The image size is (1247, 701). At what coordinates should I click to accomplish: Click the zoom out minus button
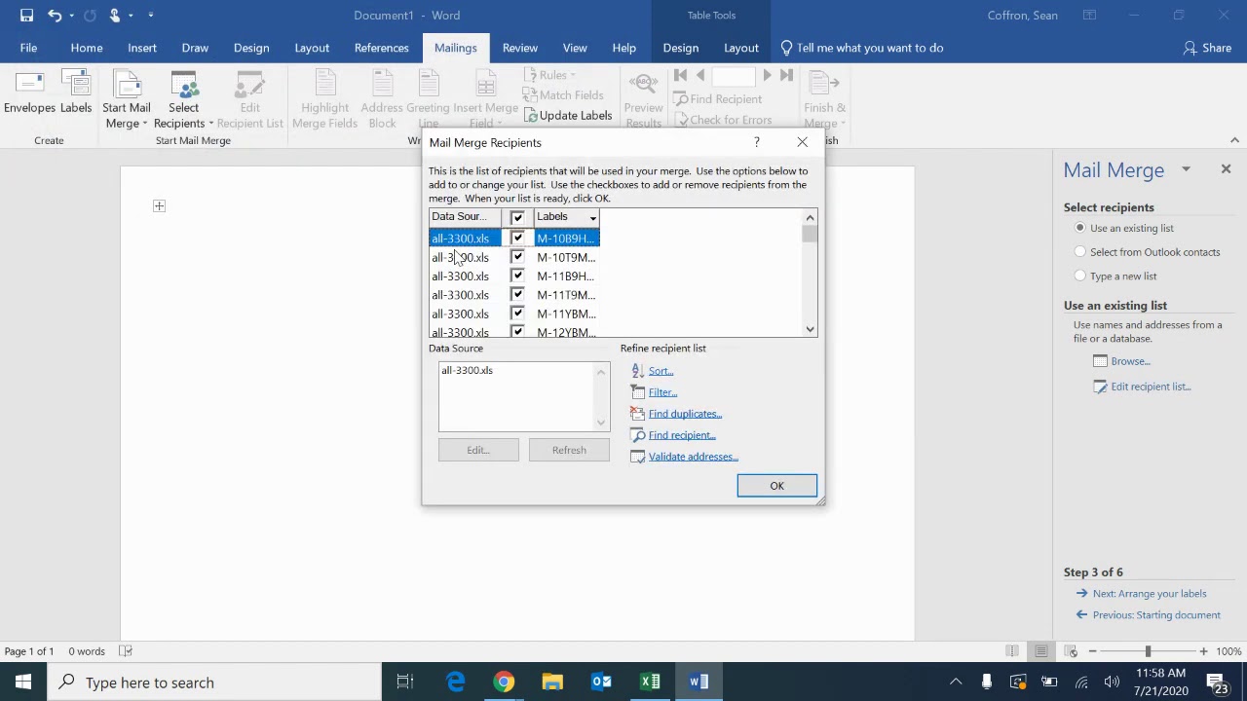click(x=1092, y=651)
